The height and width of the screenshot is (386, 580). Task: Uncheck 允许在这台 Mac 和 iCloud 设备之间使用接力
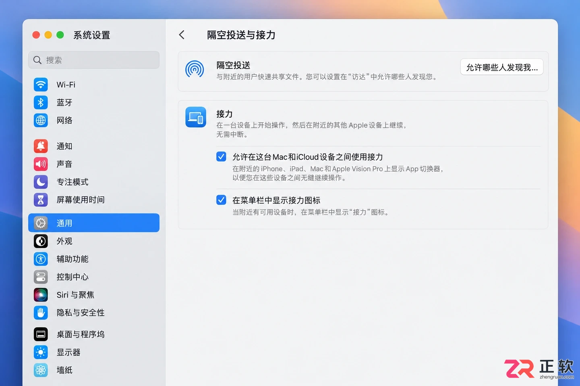point(221,156)
